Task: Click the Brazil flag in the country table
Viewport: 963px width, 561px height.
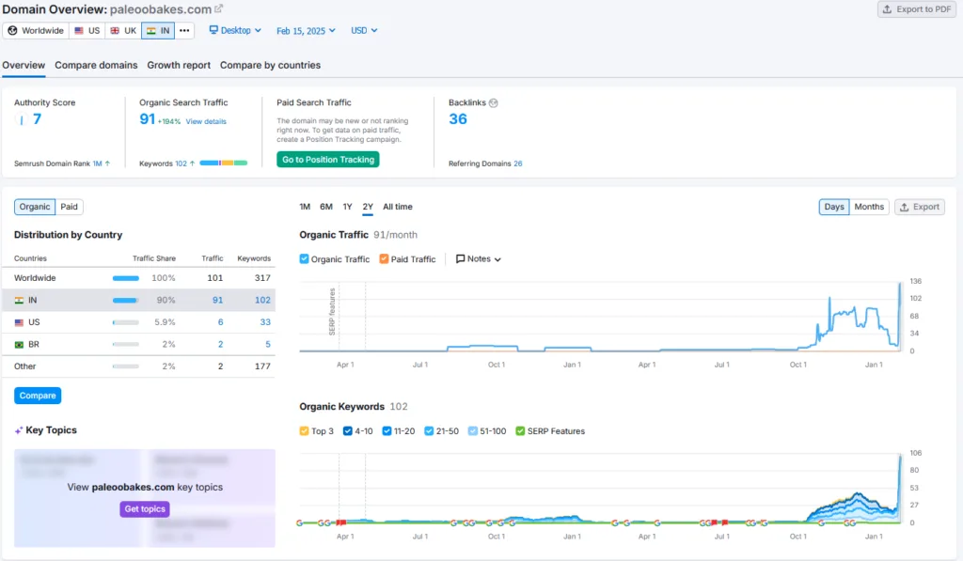Action: (x=19, y=344)
